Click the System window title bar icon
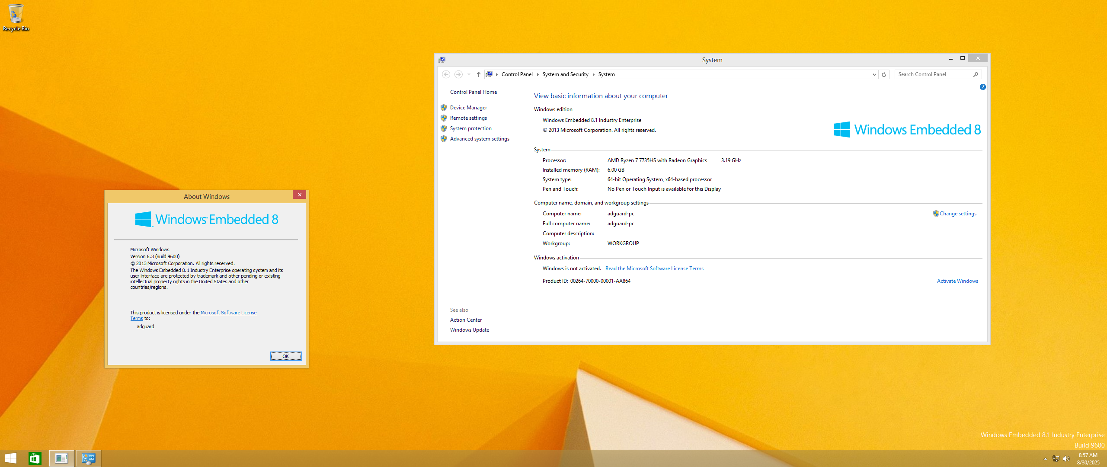The image size is (1107, 467). coord(442,60)
